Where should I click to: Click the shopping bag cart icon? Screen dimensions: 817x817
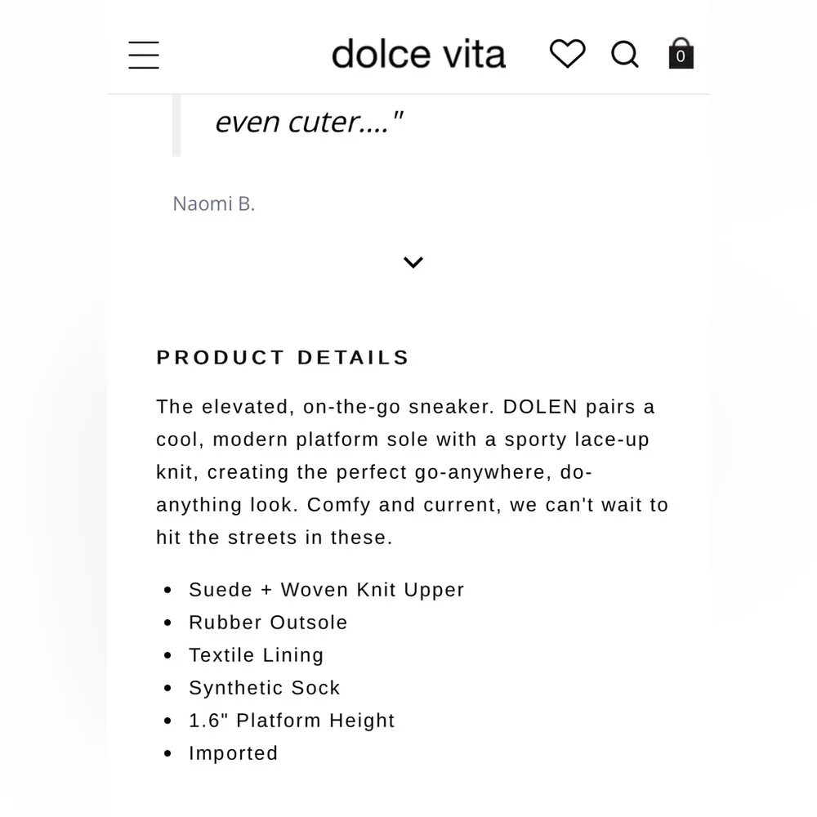tap(680, 52)
